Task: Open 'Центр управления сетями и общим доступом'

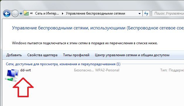Action: coord(132,55)
